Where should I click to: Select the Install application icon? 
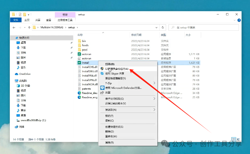[79, 63]
